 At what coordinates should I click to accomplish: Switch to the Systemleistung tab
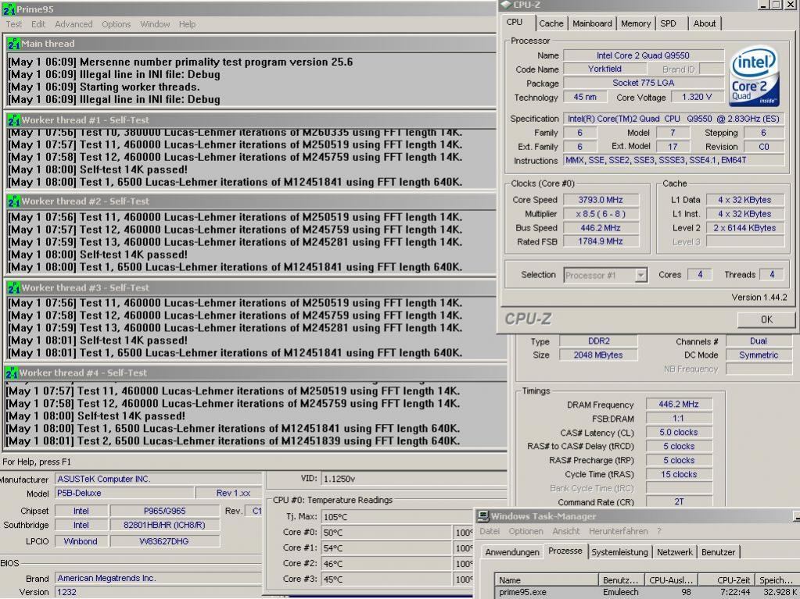(619, 552)
